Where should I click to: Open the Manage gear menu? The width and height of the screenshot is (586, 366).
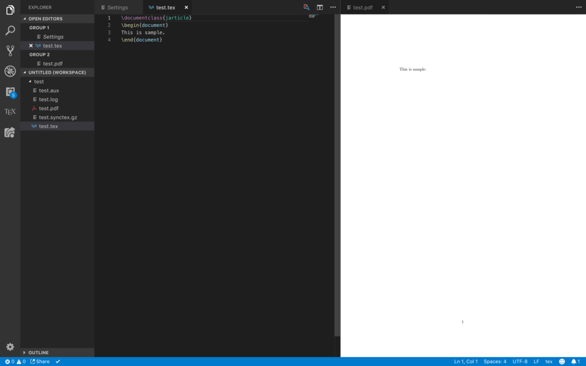pos(10,347)
